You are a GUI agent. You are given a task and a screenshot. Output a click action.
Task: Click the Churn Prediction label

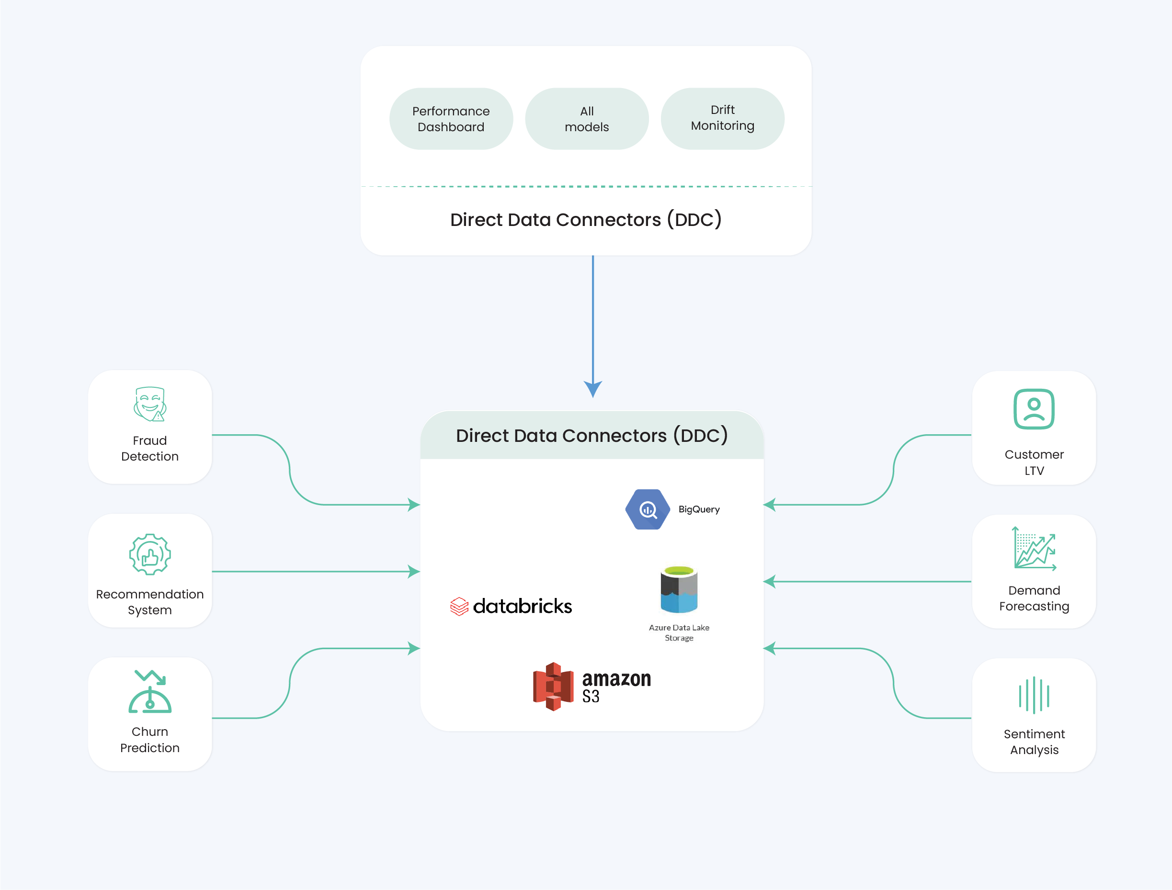(150, 740)
